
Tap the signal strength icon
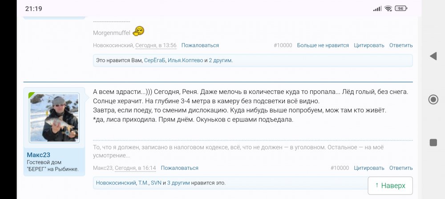pos(377,8)
